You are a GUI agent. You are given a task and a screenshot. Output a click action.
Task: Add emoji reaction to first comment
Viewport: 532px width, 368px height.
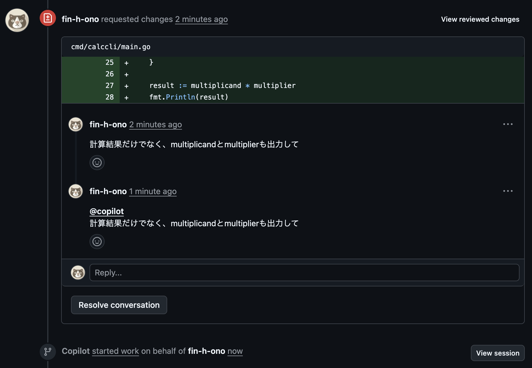[x=97, y=163]
